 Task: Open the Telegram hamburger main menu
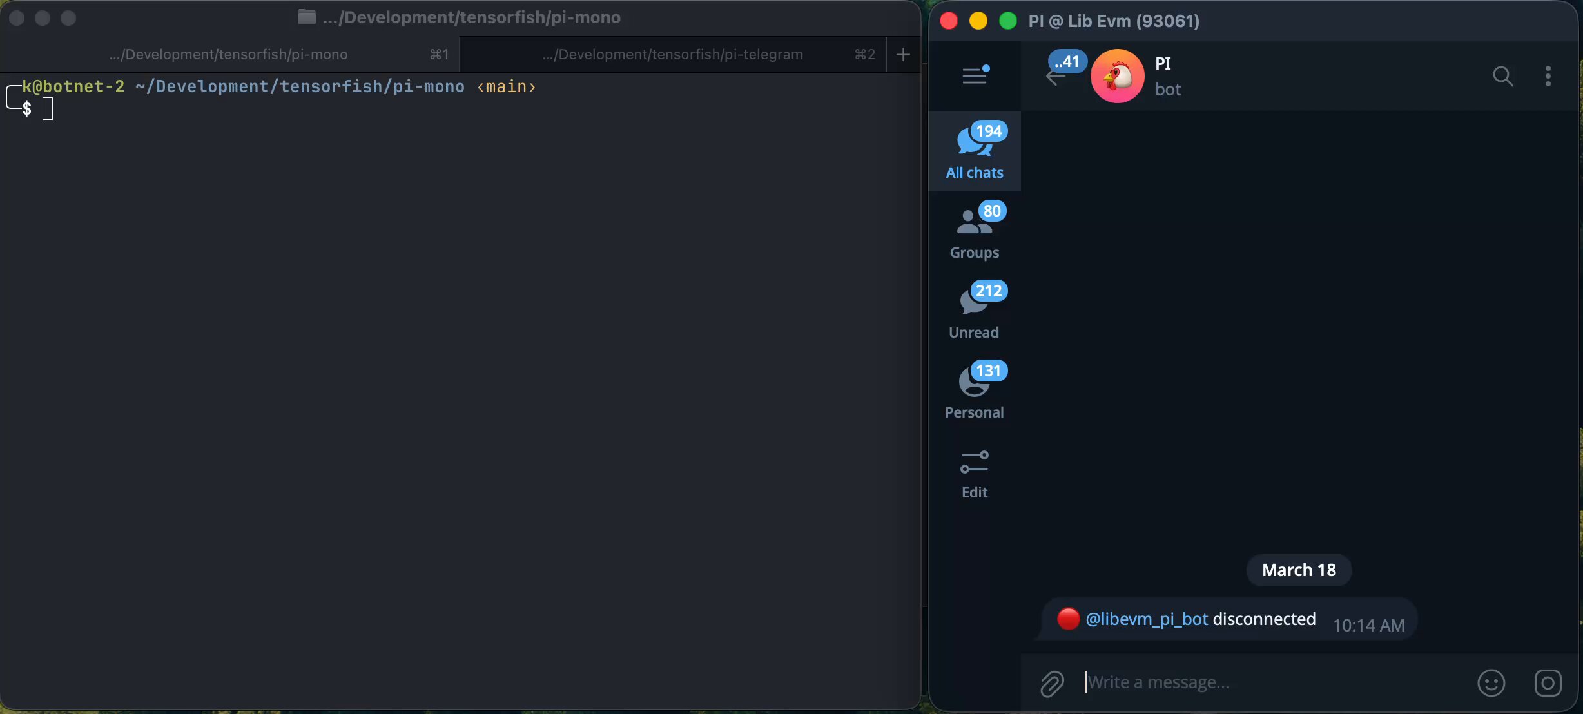tap(975, 76)
